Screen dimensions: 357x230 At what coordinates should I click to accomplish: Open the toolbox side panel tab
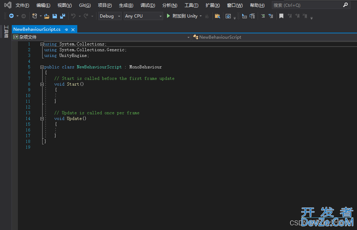coord(6,32)
